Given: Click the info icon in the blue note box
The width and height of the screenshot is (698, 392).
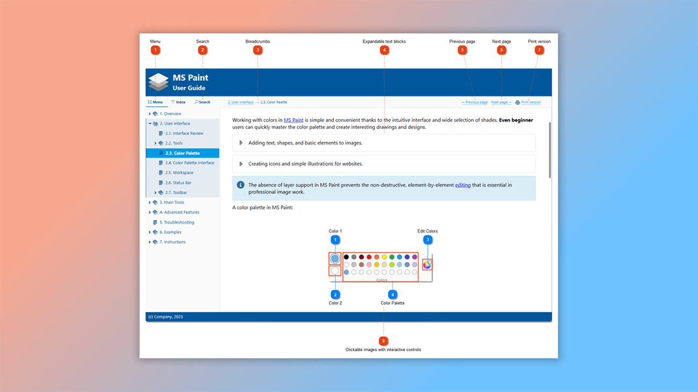Looking at the screenshot, I should (x=241, y=184).
